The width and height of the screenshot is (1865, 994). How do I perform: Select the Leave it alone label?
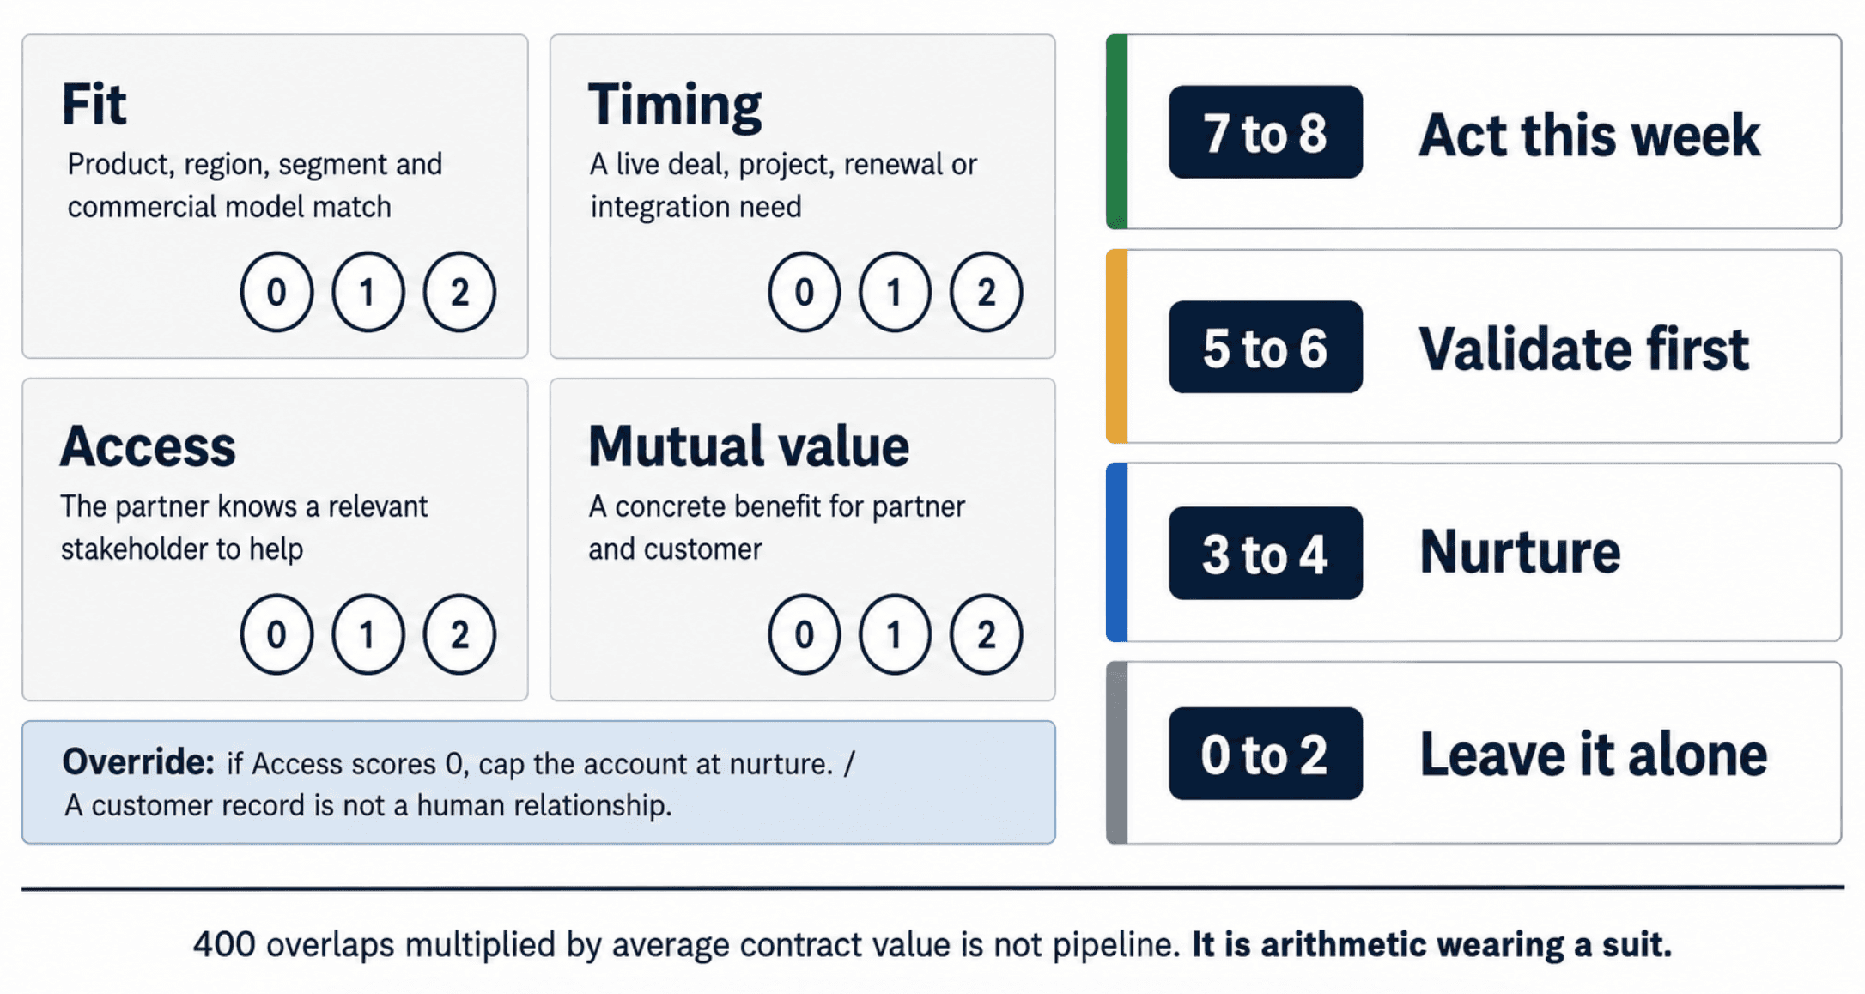pos(1594,755)
